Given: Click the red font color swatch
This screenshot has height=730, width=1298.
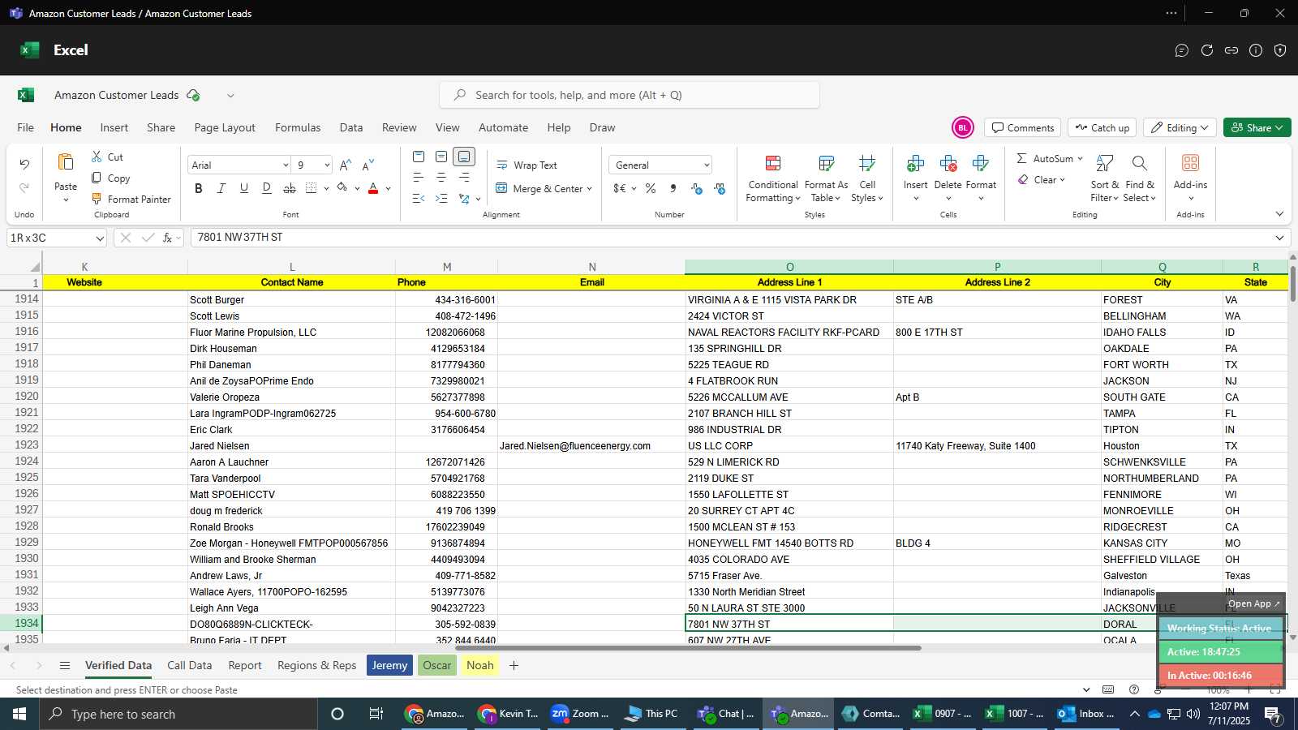Looking at the screenshot, I should coord(373,188).
